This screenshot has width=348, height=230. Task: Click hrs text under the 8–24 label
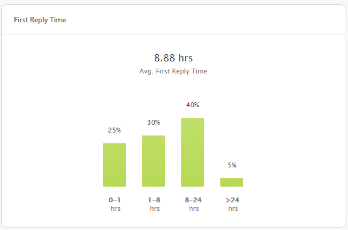[194, 208]
